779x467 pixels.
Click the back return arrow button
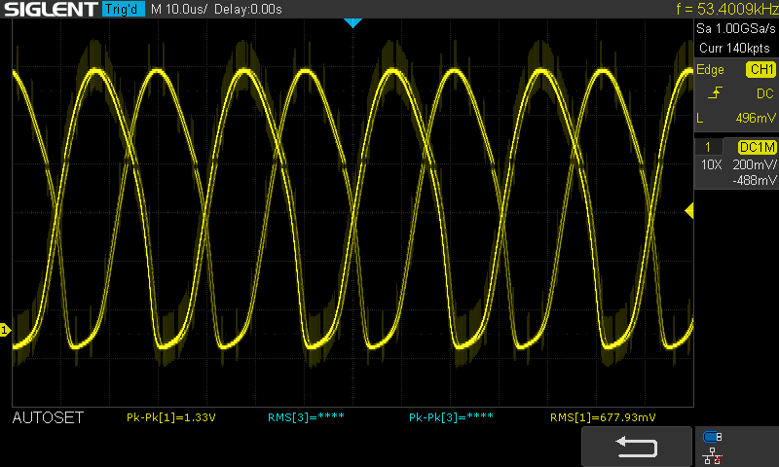click(x=637, y=447)
